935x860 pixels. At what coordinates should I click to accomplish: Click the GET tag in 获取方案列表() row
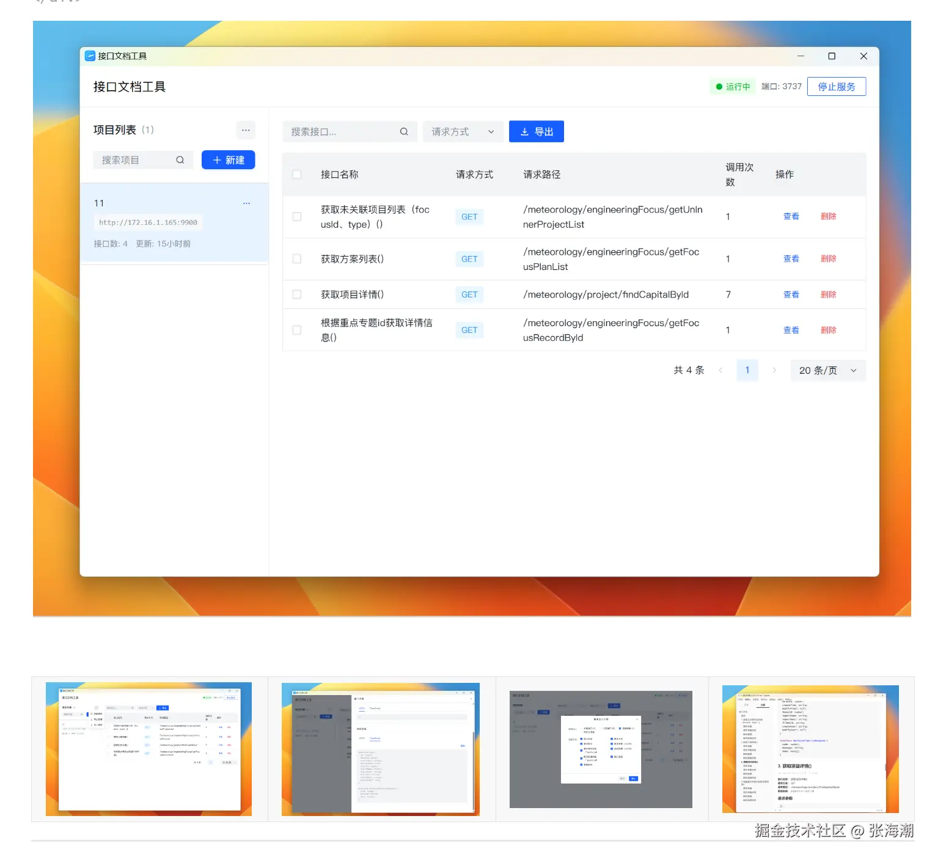[x=469, y=259]
